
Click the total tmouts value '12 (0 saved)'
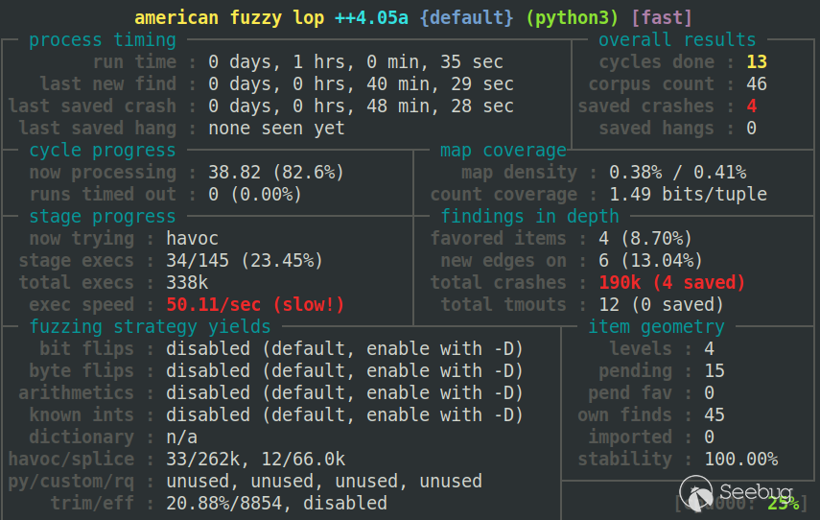tap(661, 304)
